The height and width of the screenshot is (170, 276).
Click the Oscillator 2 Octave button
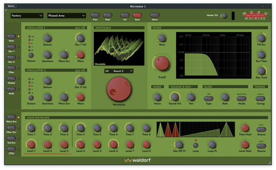31,98
